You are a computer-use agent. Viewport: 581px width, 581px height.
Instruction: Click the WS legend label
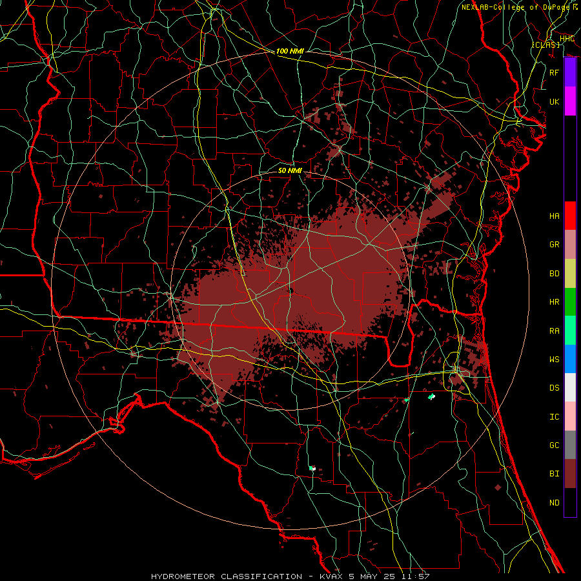[554, 359]
